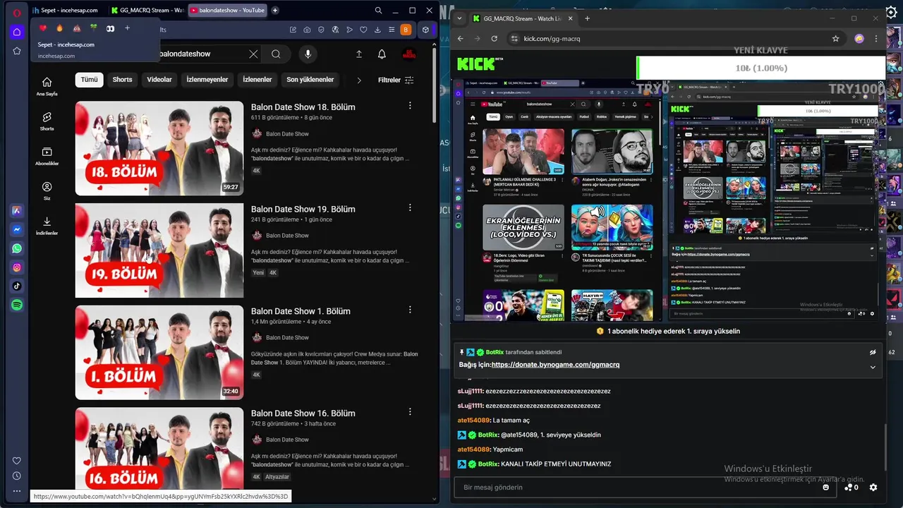Open TikTok in Opera sidebar

click(x=17, y=286)
